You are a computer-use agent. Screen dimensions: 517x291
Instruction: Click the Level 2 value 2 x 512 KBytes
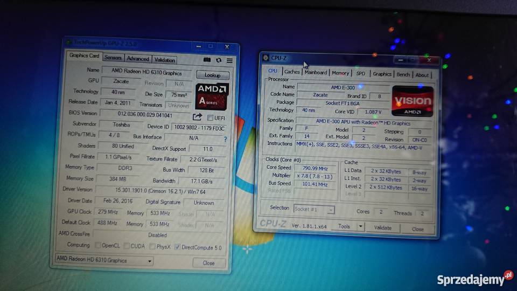click(386, 187)
